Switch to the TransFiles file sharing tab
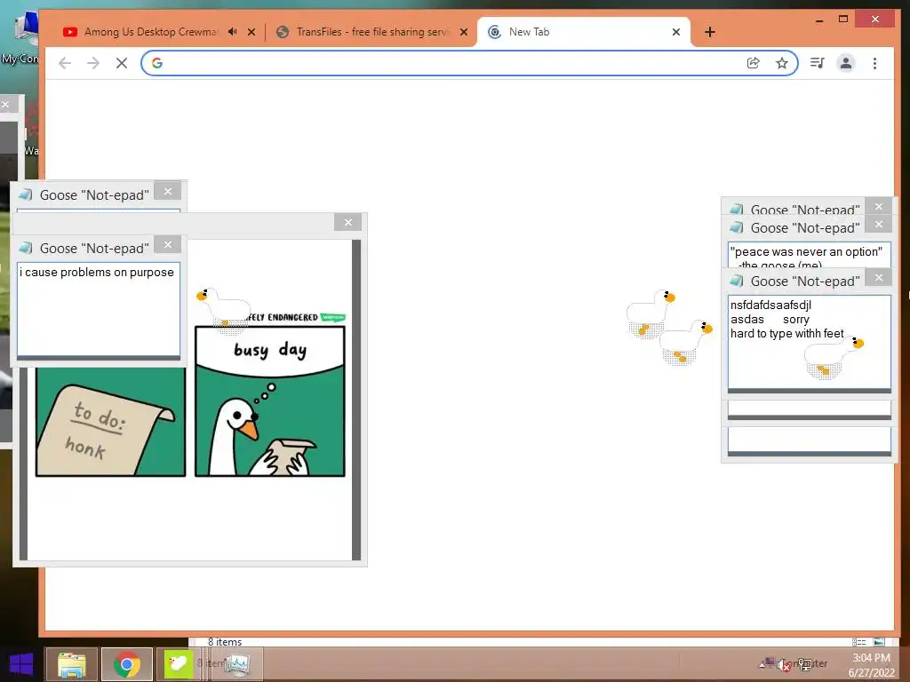This screenshot has width=910, height=682. pos(371,32)
